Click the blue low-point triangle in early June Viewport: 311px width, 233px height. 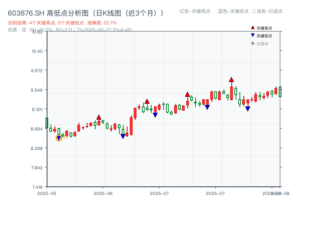[124, 136]
